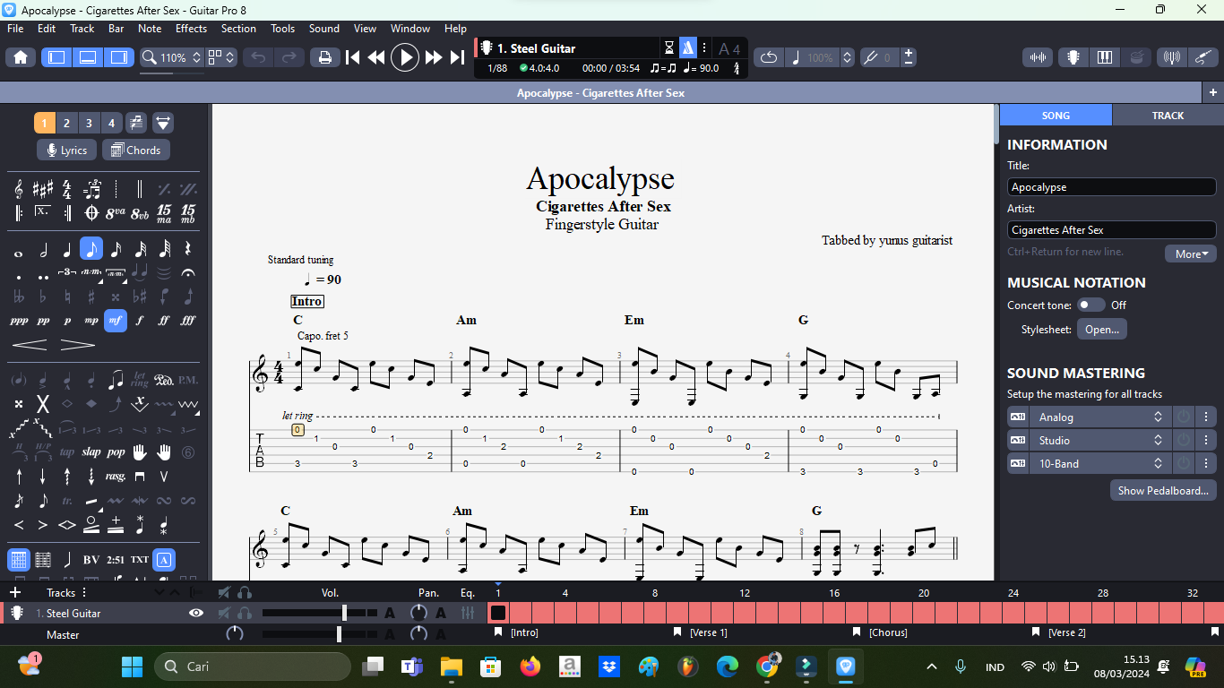Open the Effects menu
This screenshot has height=688, width=1224.
pyautogui.click(x=191, y=29)
